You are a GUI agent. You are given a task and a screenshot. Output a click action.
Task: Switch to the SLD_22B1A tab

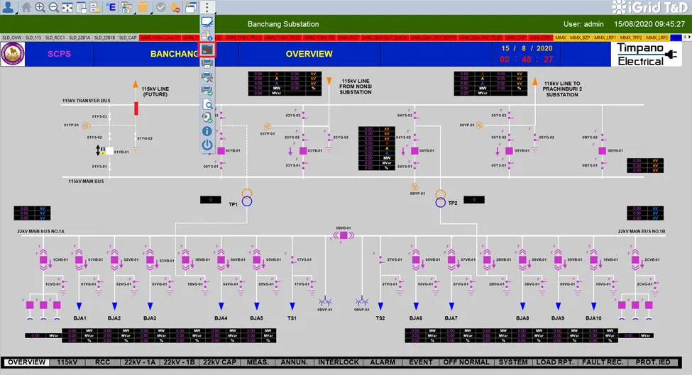[x=79, y=38]
